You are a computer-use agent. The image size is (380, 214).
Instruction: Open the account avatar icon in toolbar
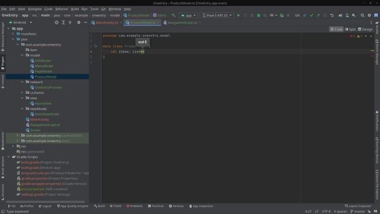click(376, 15)
